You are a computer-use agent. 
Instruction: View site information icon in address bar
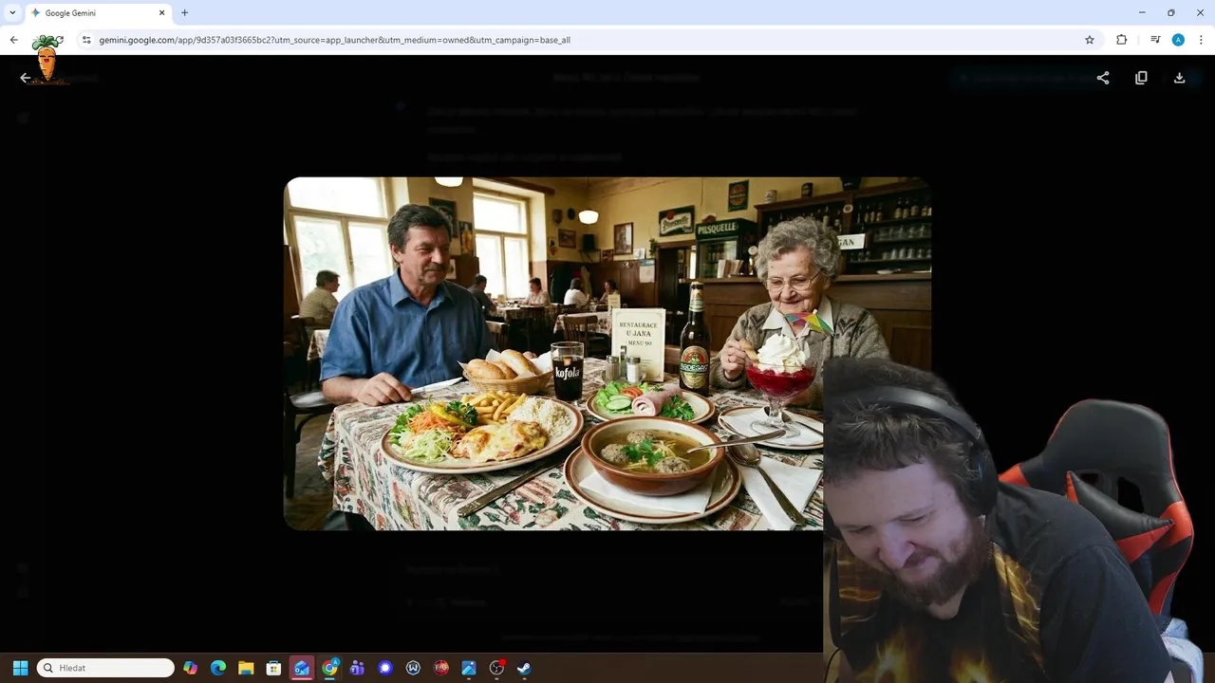coord(86,40)
